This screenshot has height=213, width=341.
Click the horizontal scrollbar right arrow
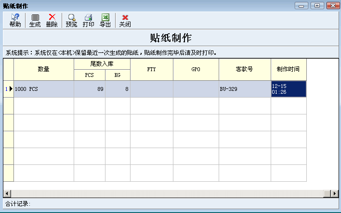pos(334,193)
